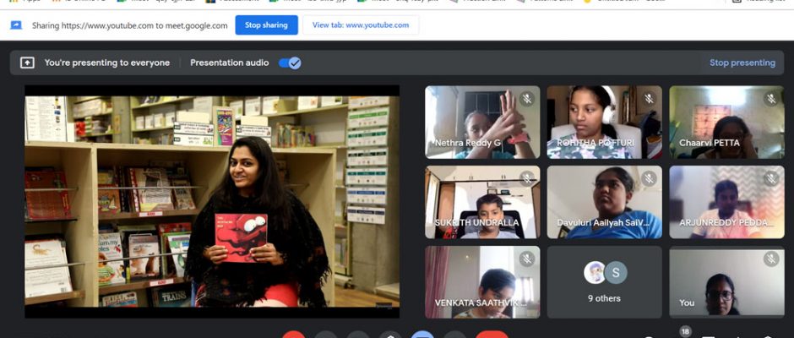Image resolution: width=794 pixels, height=338 pixels.
Task: Select the Nethra Reddy G video tile
Action: (482, 123)
